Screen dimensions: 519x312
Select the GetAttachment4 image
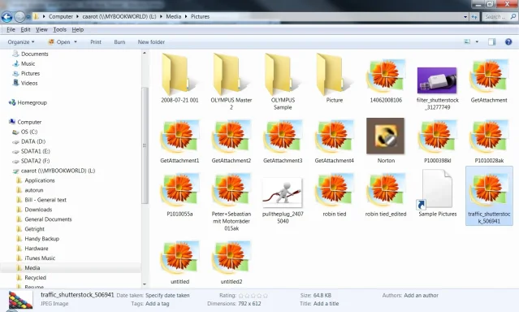pos(335,141)
